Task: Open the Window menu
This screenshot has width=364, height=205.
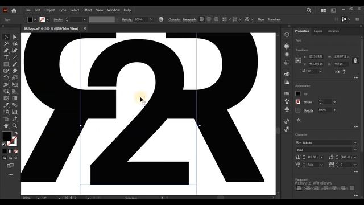Action: (x=114, y=10)
